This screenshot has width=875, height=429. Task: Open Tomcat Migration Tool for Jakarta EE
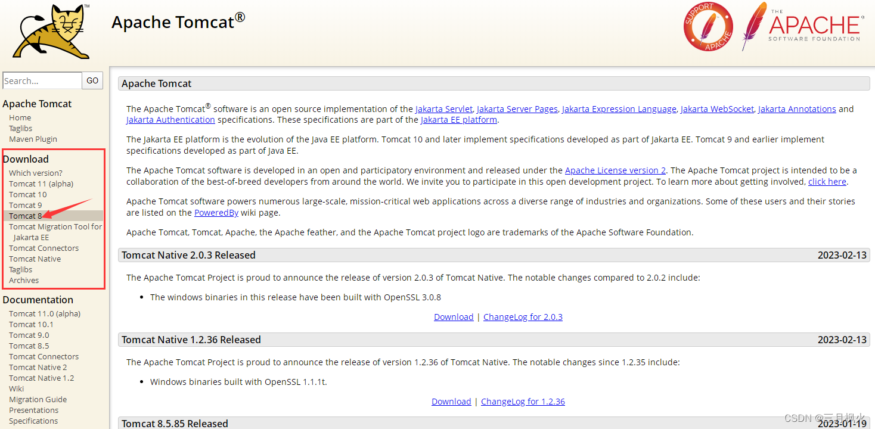55,232
